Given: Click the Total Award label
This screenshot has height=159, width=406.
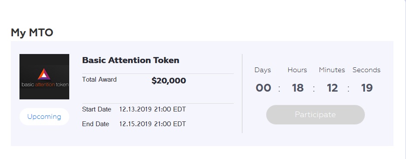Looking at the screenshot, I should [100, 79].
